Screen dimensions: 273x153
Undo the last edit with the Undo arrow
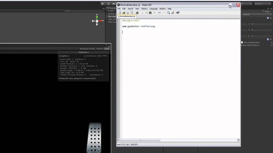point(159,12)
